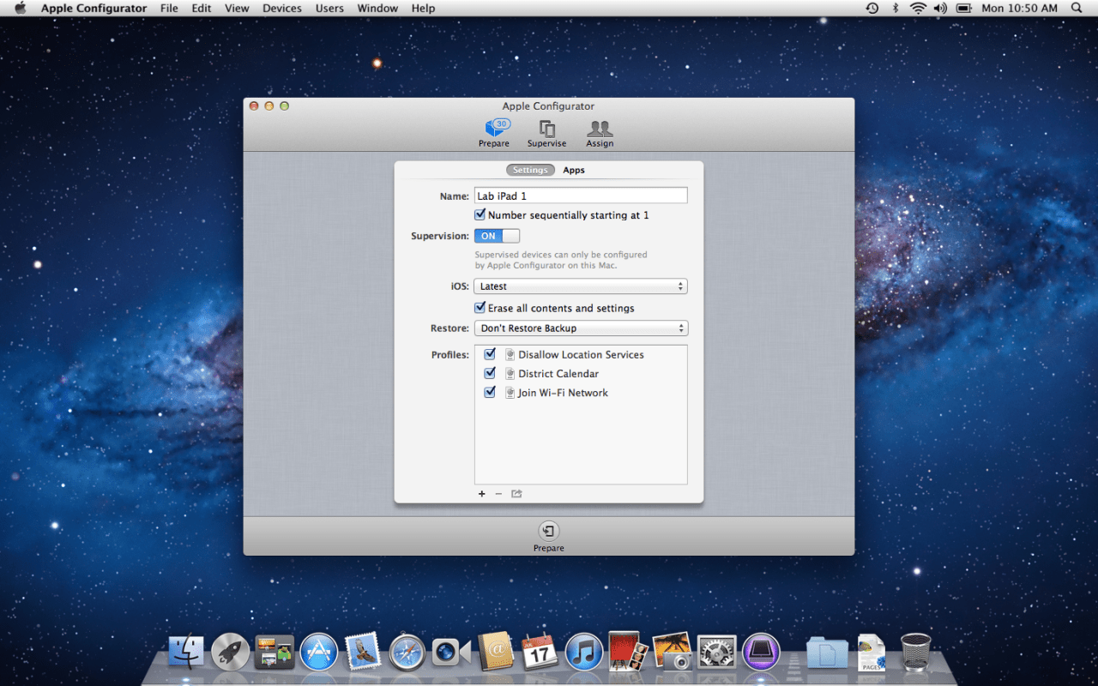
Task: Launch iTunes from the dock
Action: 584,653
